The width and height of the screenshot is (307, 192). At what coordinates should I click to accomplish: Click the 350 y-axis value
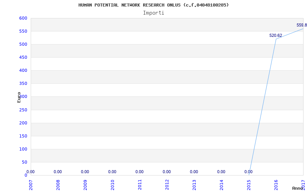point(23,84)
